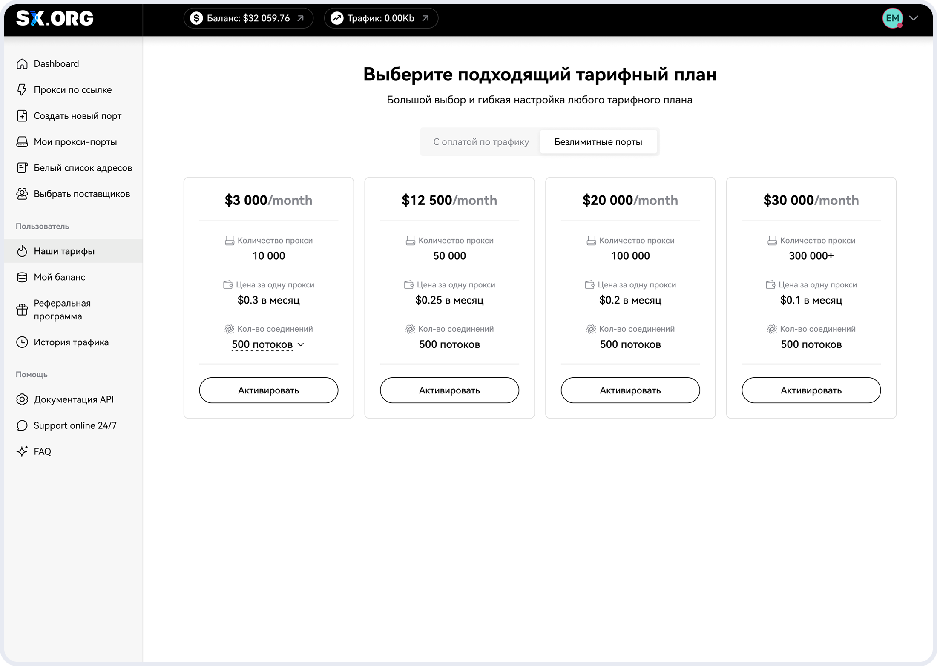937x666 pixels.
Task: Open the Баланс $32 059.76 pill
Action: click(248, 18)
